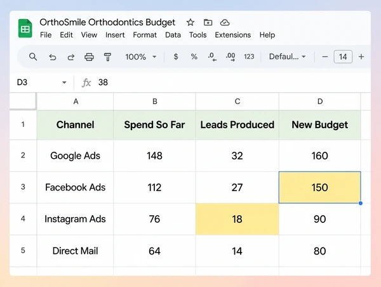This screenshot has width=381, height=287.
Task: Click the Move to folder icon
Action: (208, 23)
